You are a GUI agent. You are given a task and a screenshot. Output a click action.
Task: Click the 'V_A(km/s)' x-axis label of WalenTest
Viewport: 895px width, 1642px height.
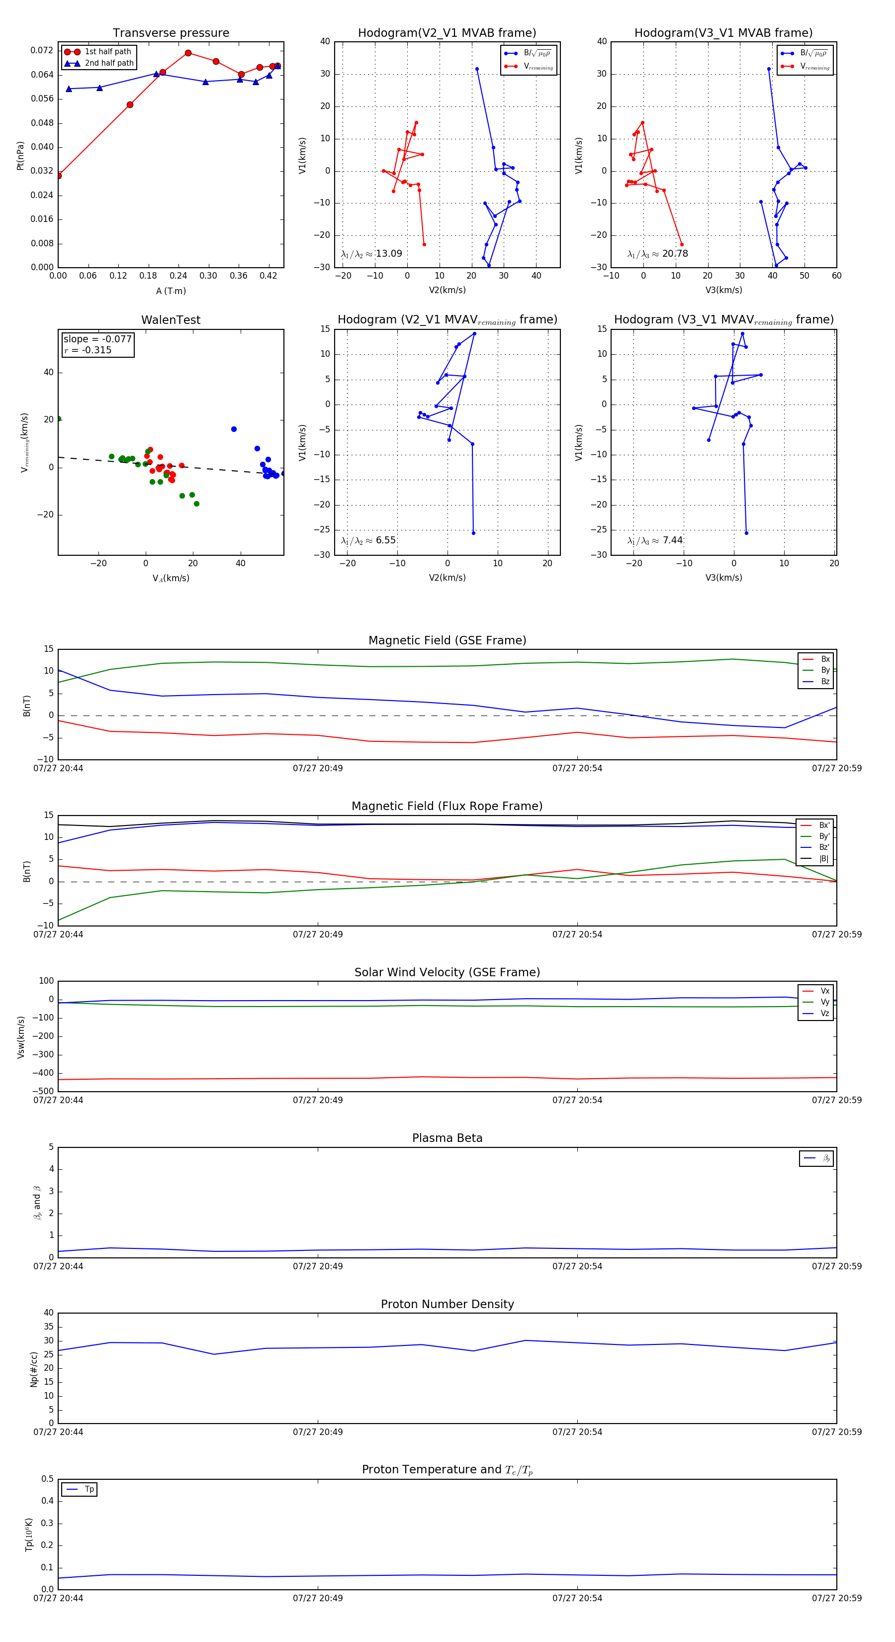pyautogui.click(x=171, y=578)
